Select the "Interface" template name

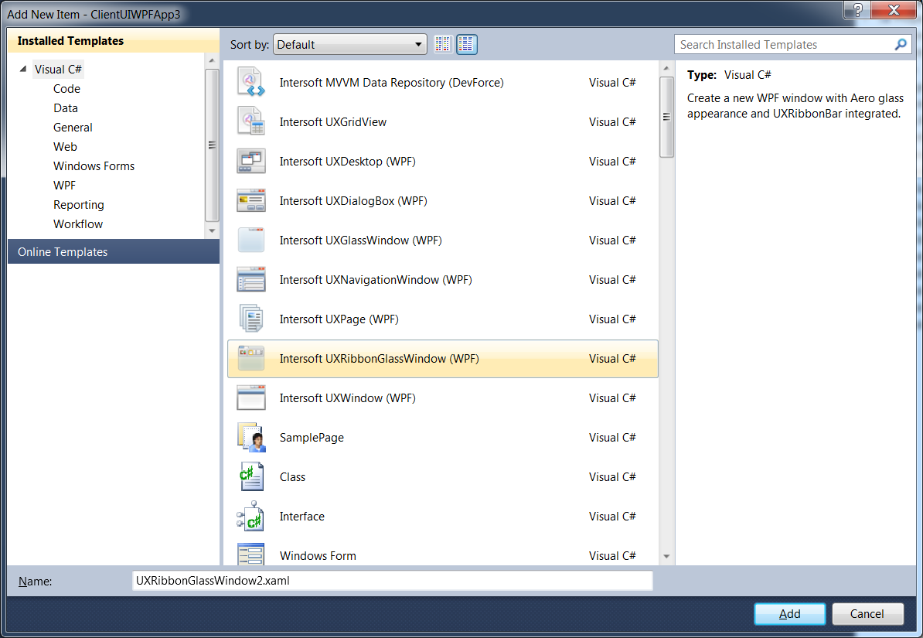[x=302, y=517]
